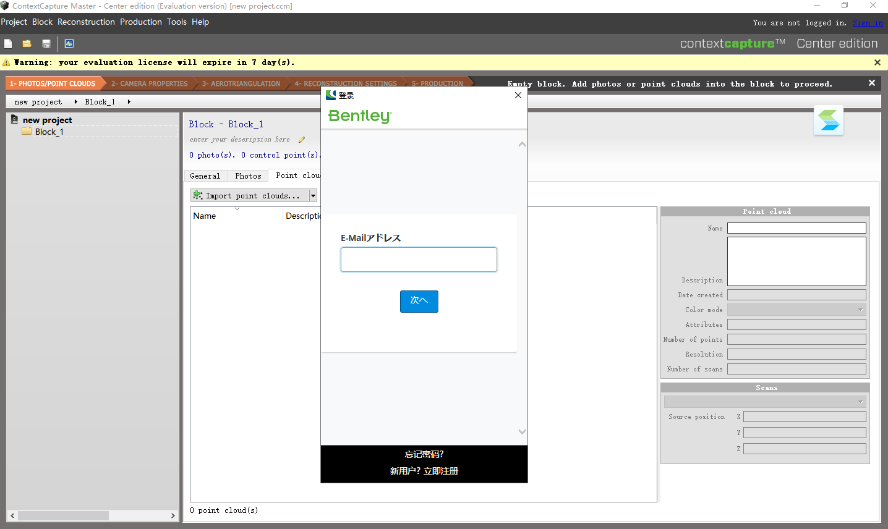This screenshot has height=529, width=888.
Task: Open the Scans dropdown selector
Action: coord(765,402)
